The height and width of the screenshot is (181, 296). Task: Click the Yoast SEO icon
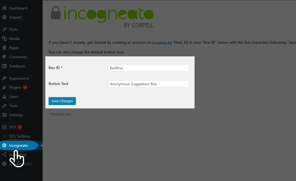[4, 127]
